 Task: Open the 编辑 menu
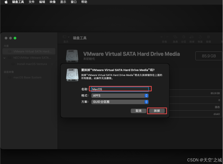point(42,2)
